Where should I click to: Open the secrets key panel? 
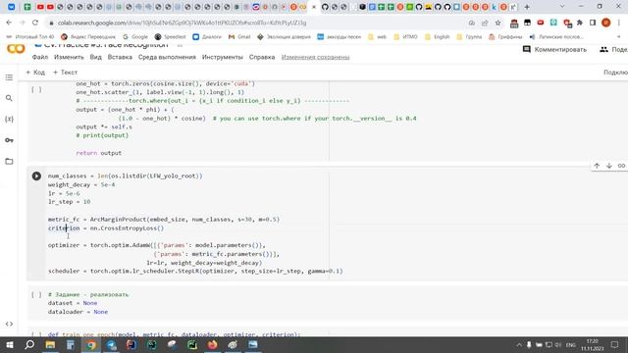tap(9, 140)
